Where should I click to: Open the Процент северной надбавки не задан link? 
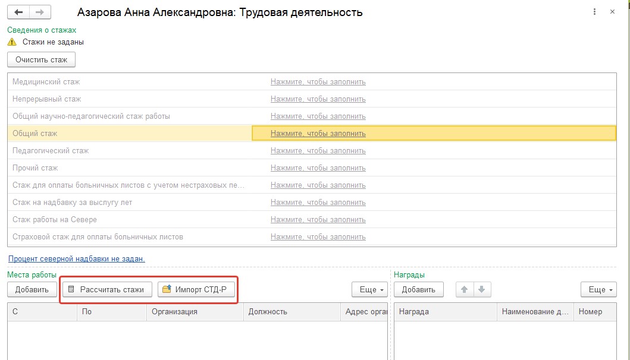(76, 259)
